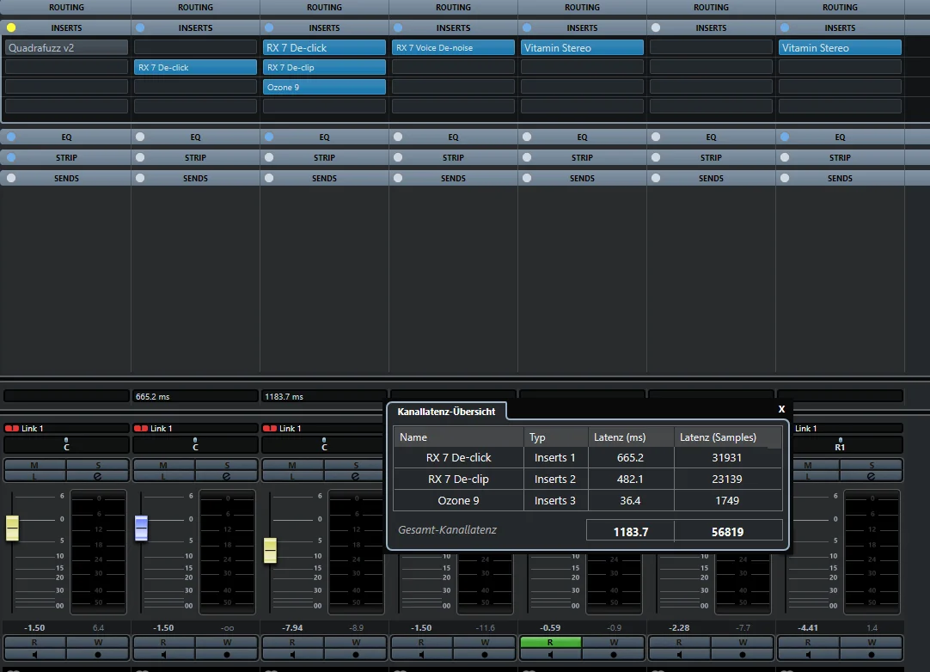
Task: Enable Listen on the Quadrafuzz v2 channel
Action: coord(34,476)
